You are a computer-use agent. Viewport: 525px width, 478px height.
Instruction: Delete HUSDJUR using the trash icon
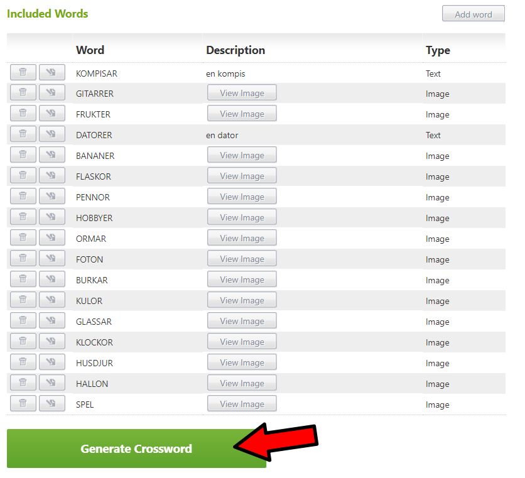(x=23, y=363)
